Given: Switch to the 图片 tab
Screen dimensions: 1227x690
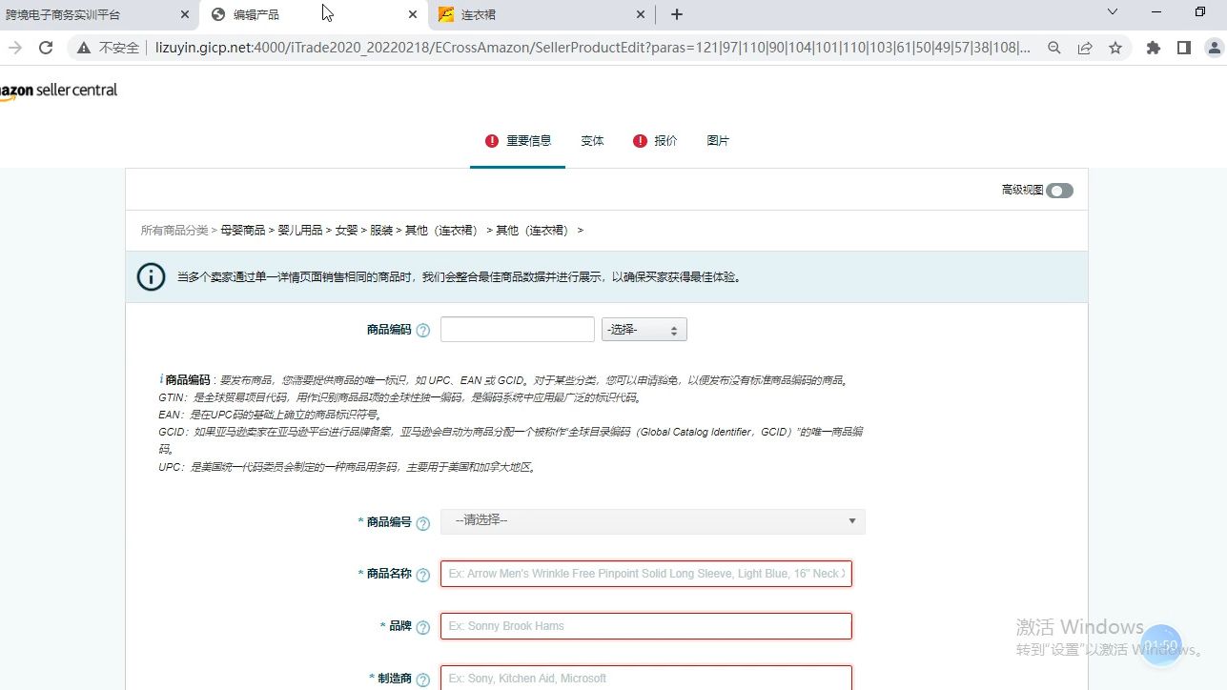Looking at the screenshot, I should click(x=718, y=141).
